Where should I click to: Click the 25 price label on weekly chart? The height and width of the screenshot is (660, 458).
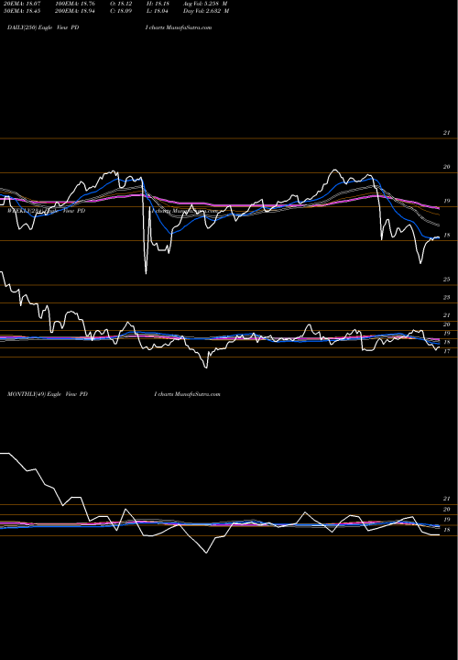point(447,279)
